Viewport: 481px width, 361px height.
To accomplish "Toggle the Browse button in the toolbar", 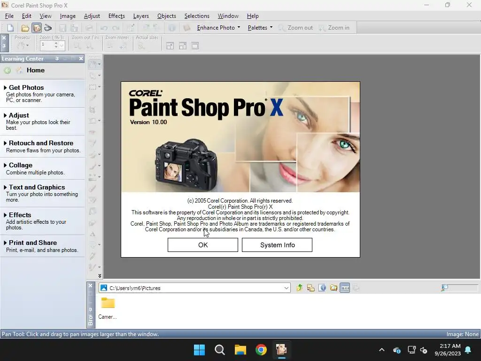I will [37, 28].
